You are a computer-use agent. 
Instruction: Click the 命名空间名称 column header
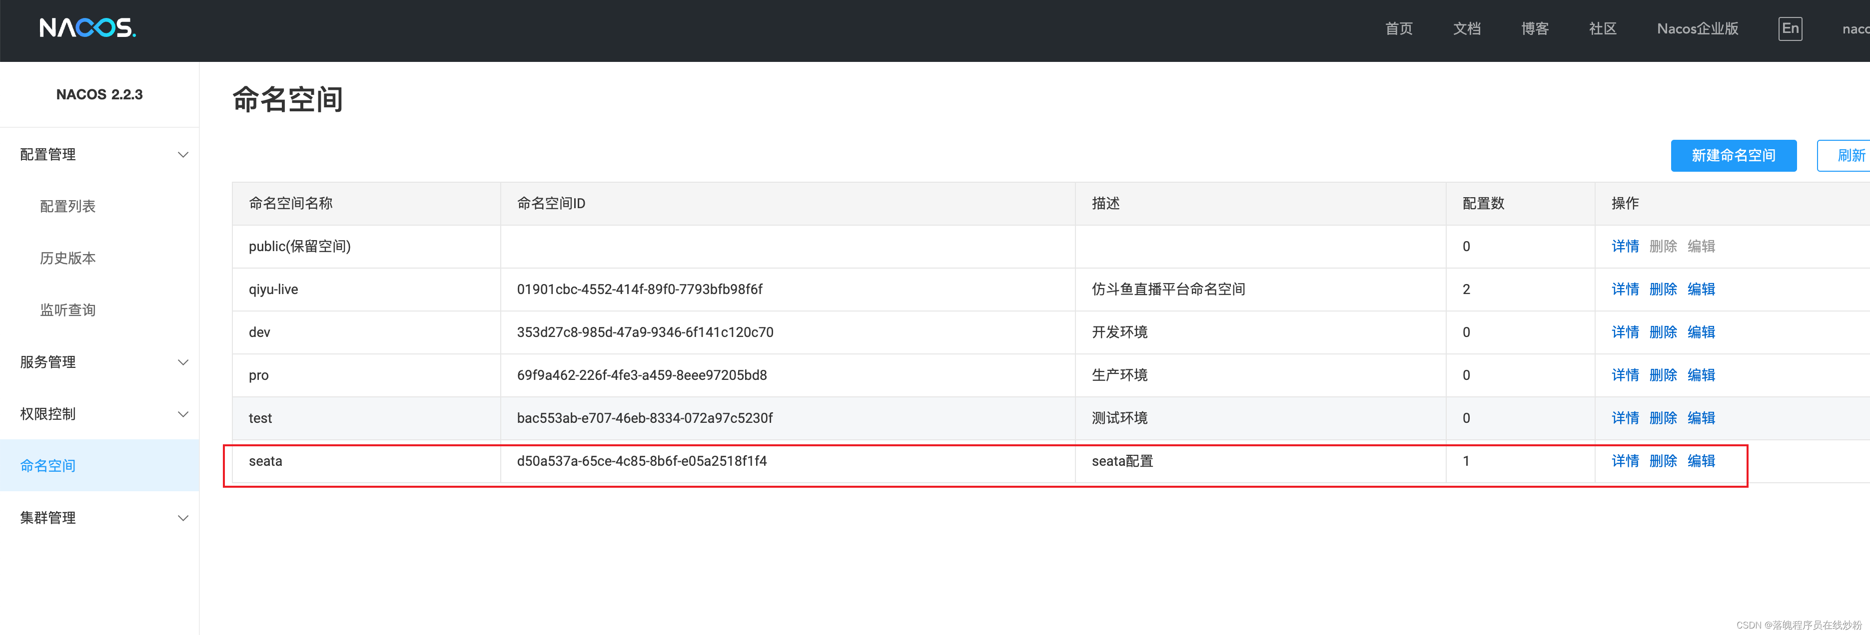[x=366, y=204]
